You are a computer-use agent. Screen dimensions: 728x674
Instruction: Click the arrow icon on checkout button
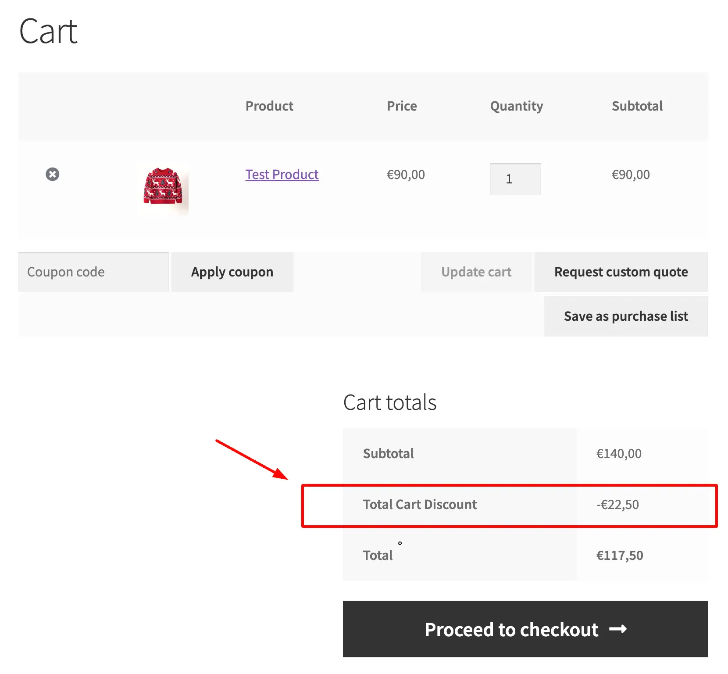(618, 629)
